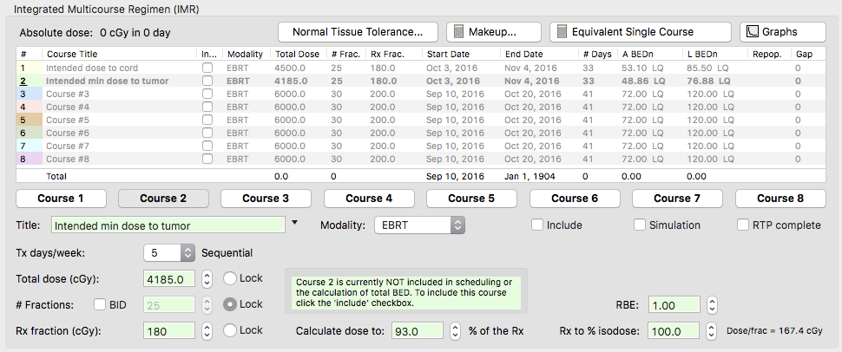Image resolution: width=842 pixels, height=352 pixels.
Task: Click the Calculate dose to percent field
Action: click(x=417, y=331)
